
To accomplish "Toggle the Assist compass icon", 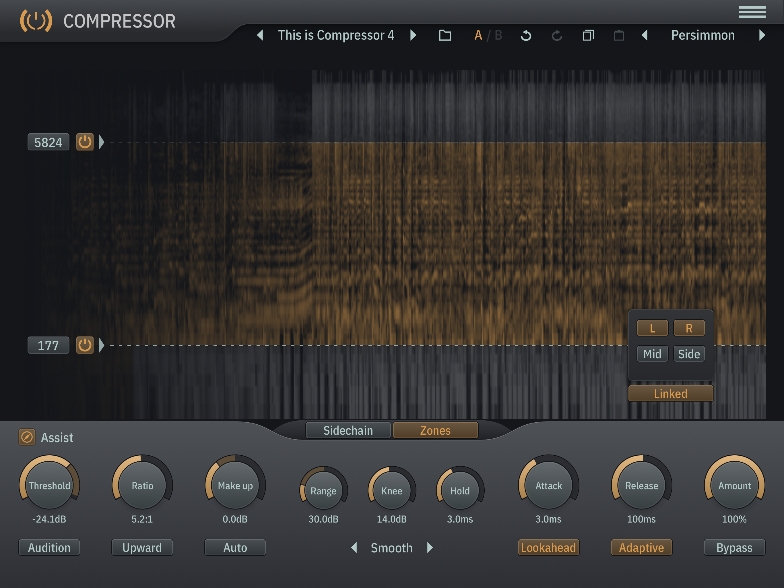I will (27, 437).
